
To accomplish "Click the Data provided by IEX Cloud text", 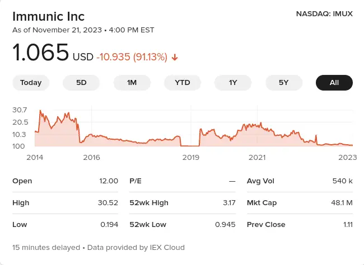I will click(x=136, y=247).
